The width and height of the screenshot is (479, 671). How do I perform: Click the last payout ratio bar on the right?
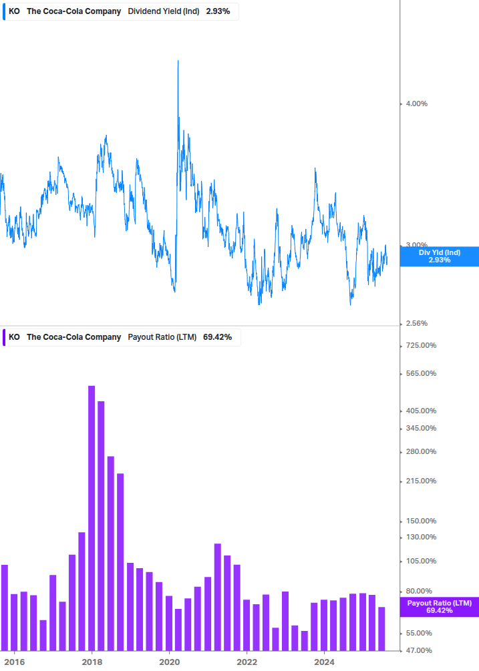[382, 629]
